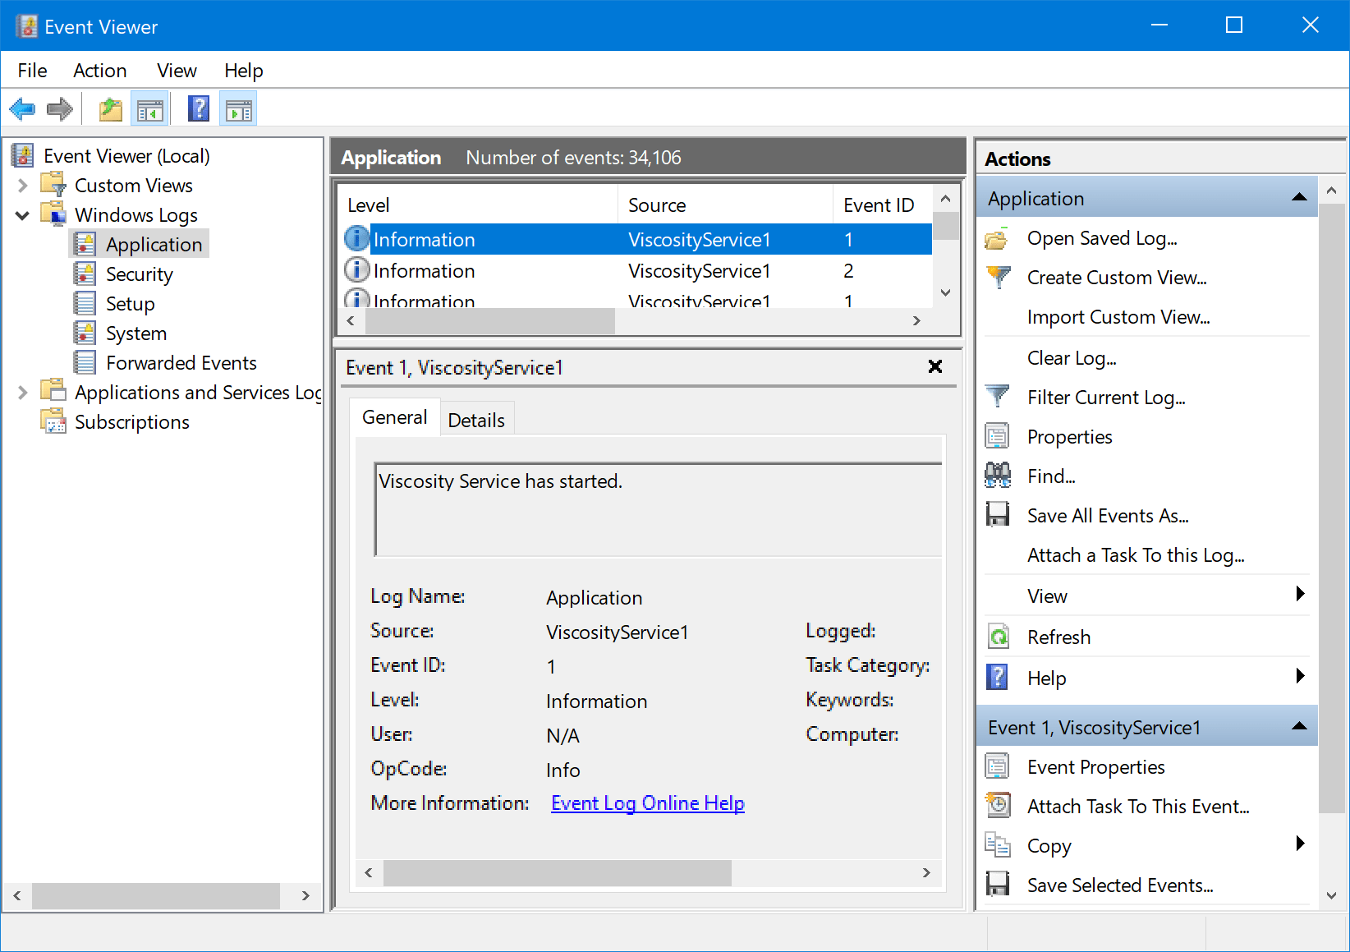Open the Action menu
1350x952 pixels.
(x=99, y=71)
